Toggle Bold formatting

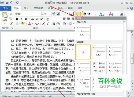pyautogui.click(x=17, y=19)
